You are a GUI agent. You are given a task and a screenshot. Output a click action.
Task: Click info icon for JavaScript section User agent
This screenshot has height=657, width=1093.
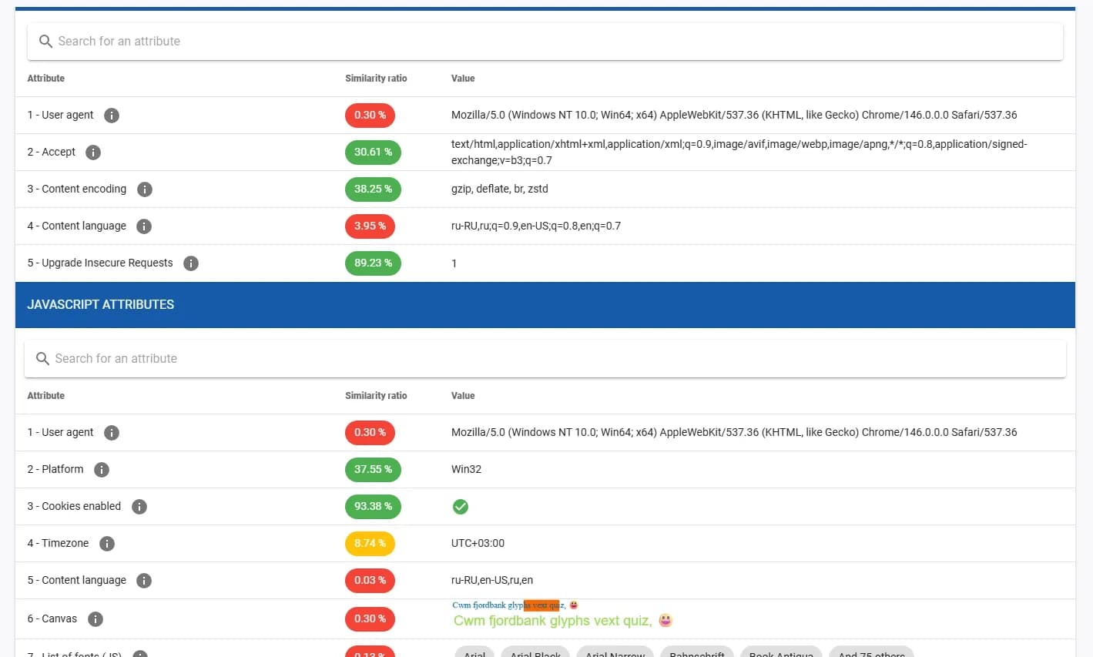pyautogui.click(x=112, y=433)
